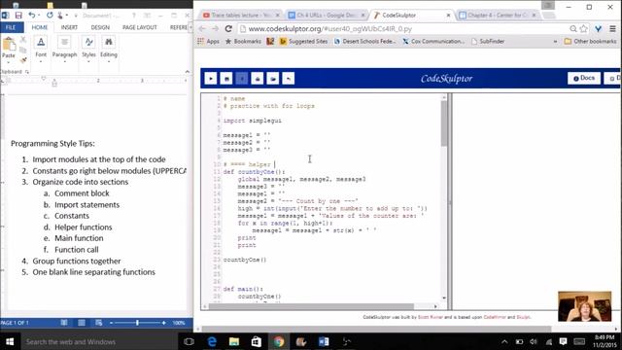Viewport: 622px width, 350px height.
Task: Click the CodeSkulptor Reset icon
Action: [289, 79]
